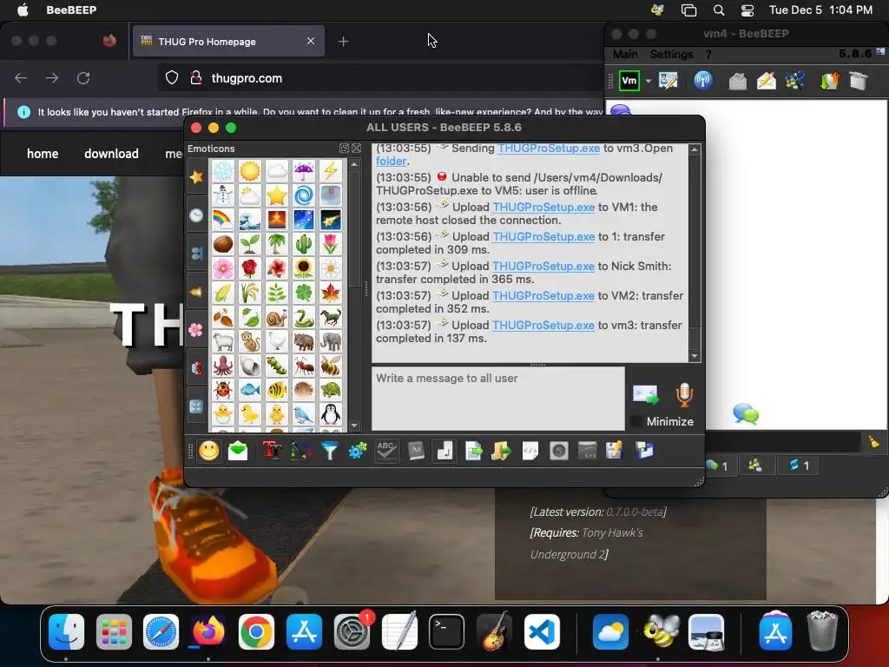The height and width of the screenshot is (667, 889).
Task: Select the blue symbols emoticon category tab at bottom
Action: pos(196,406)
